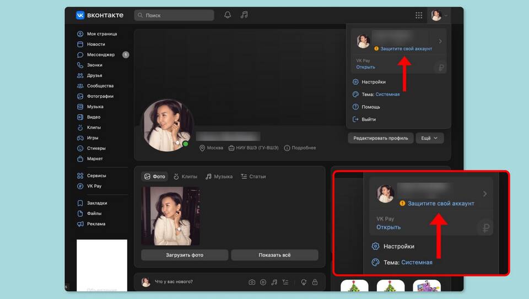Click the Поиск search field
Viewport: 529px width, 299px height.
(174, 15)
